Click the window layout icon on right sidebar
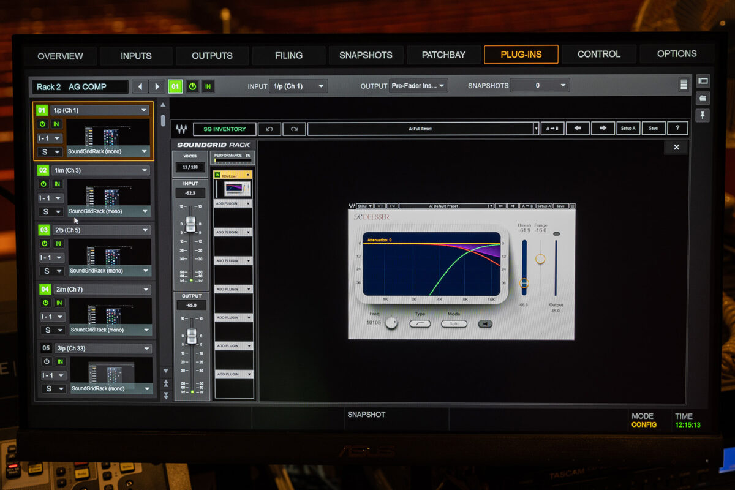Image resolution: width=735 pixels, height=490 pixels. click(703, 81)
